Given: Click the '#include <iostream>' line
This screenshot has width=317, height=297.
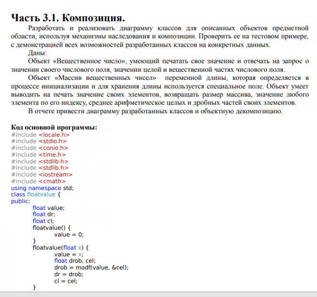Looking at the screenshot, I should tap(41, 175).
